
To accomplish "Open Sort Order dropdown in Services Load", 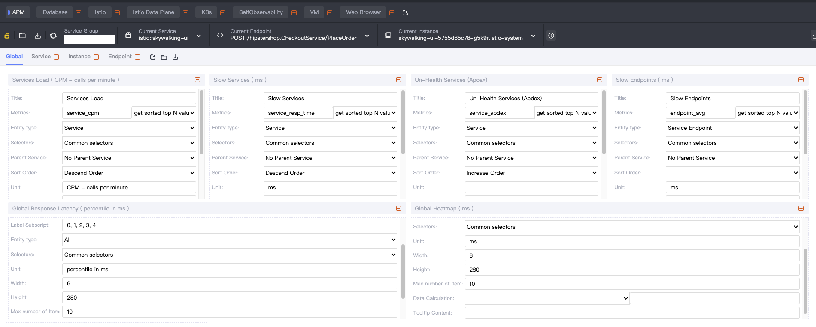I will click(129, 173).
